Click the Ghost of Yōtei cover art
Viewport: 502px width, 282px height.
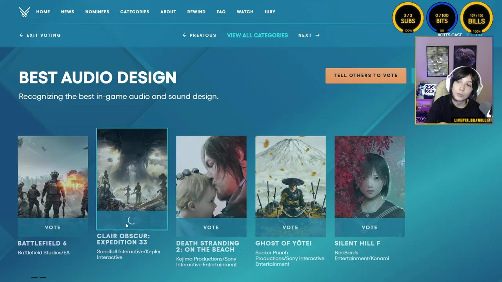[291, 177]
